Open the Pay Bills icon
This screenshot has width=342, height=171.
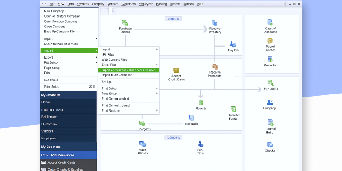coord(233,45)
